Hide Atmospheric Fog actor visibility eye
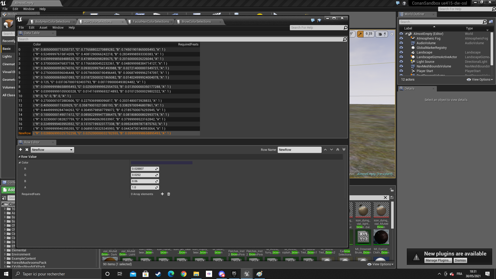496x279 pixels. coord(401,38)
